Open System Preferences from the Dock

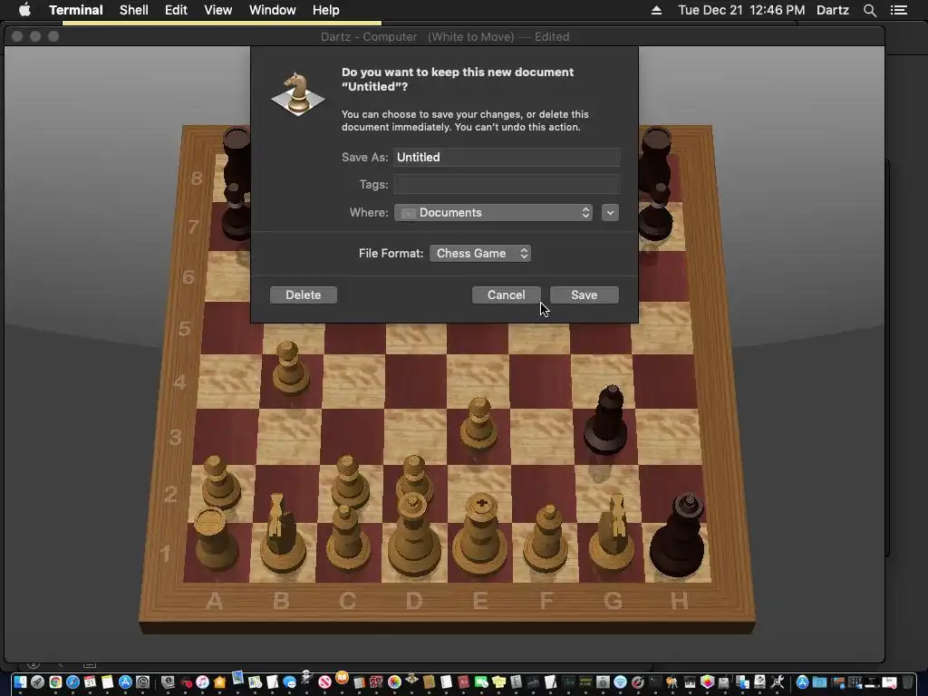(x=142, y=681)
